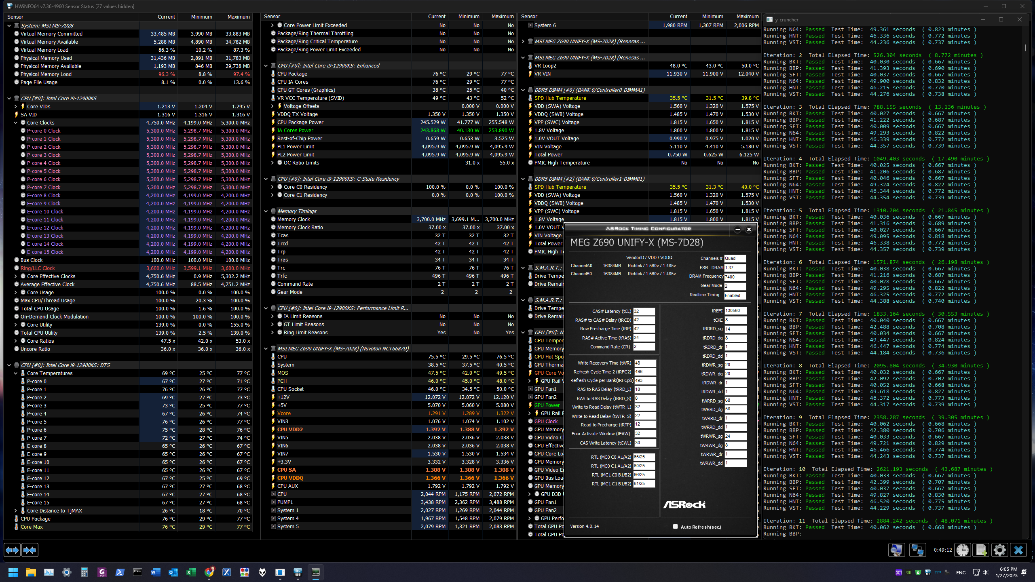Click the Refresh Cycle Time 2 (tRFC2) field
Screen dimensions: 1035x582
point(645,372)
